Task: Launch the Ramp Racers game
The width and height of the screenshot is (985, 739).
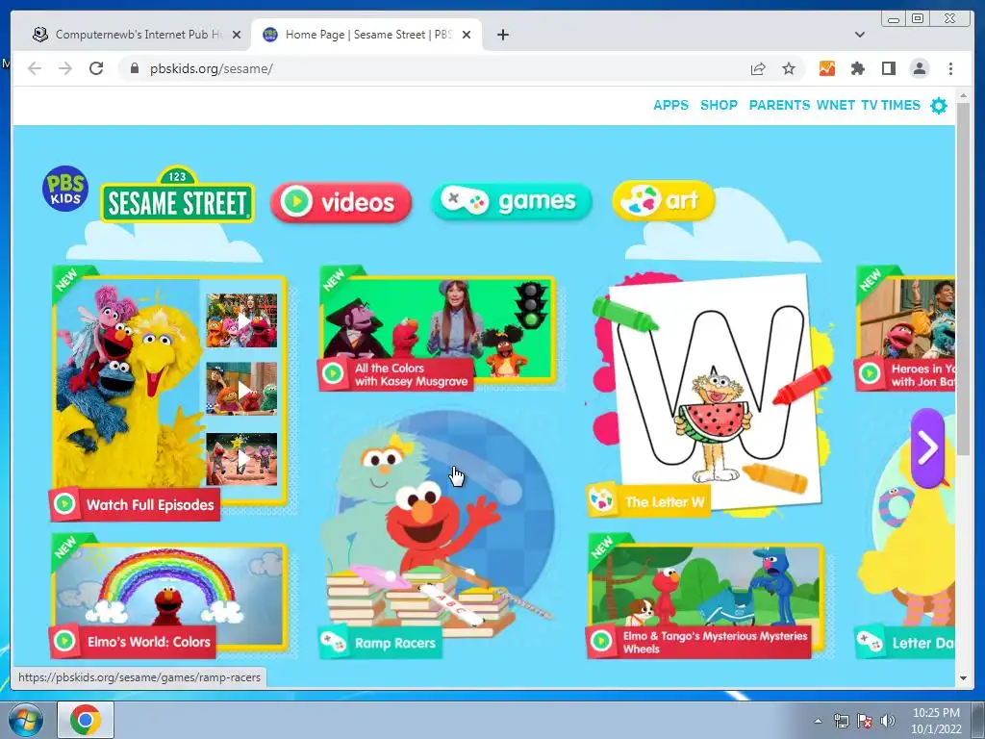Action: 437,534
